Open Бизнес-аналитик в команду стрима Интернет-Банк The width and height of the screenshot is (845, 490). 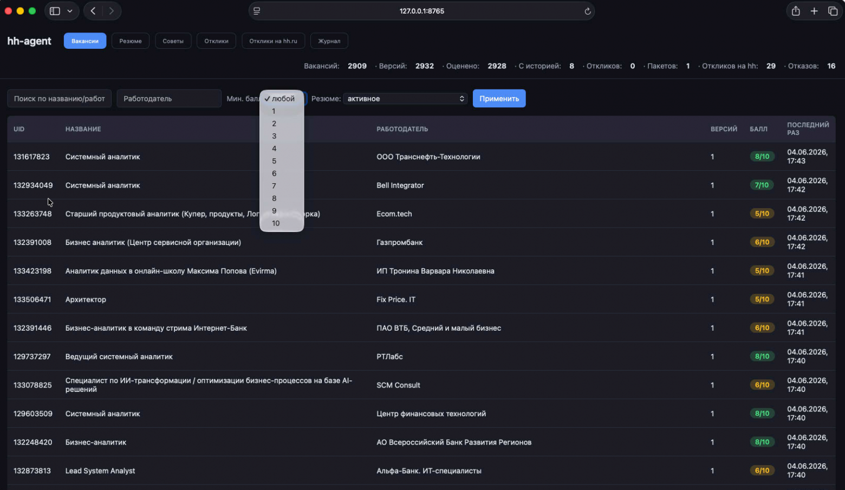[x=156, y=328]
